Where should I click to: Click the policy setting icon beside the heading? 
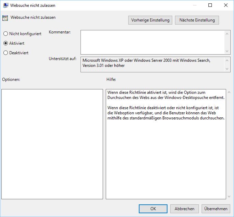coord(5,18)
